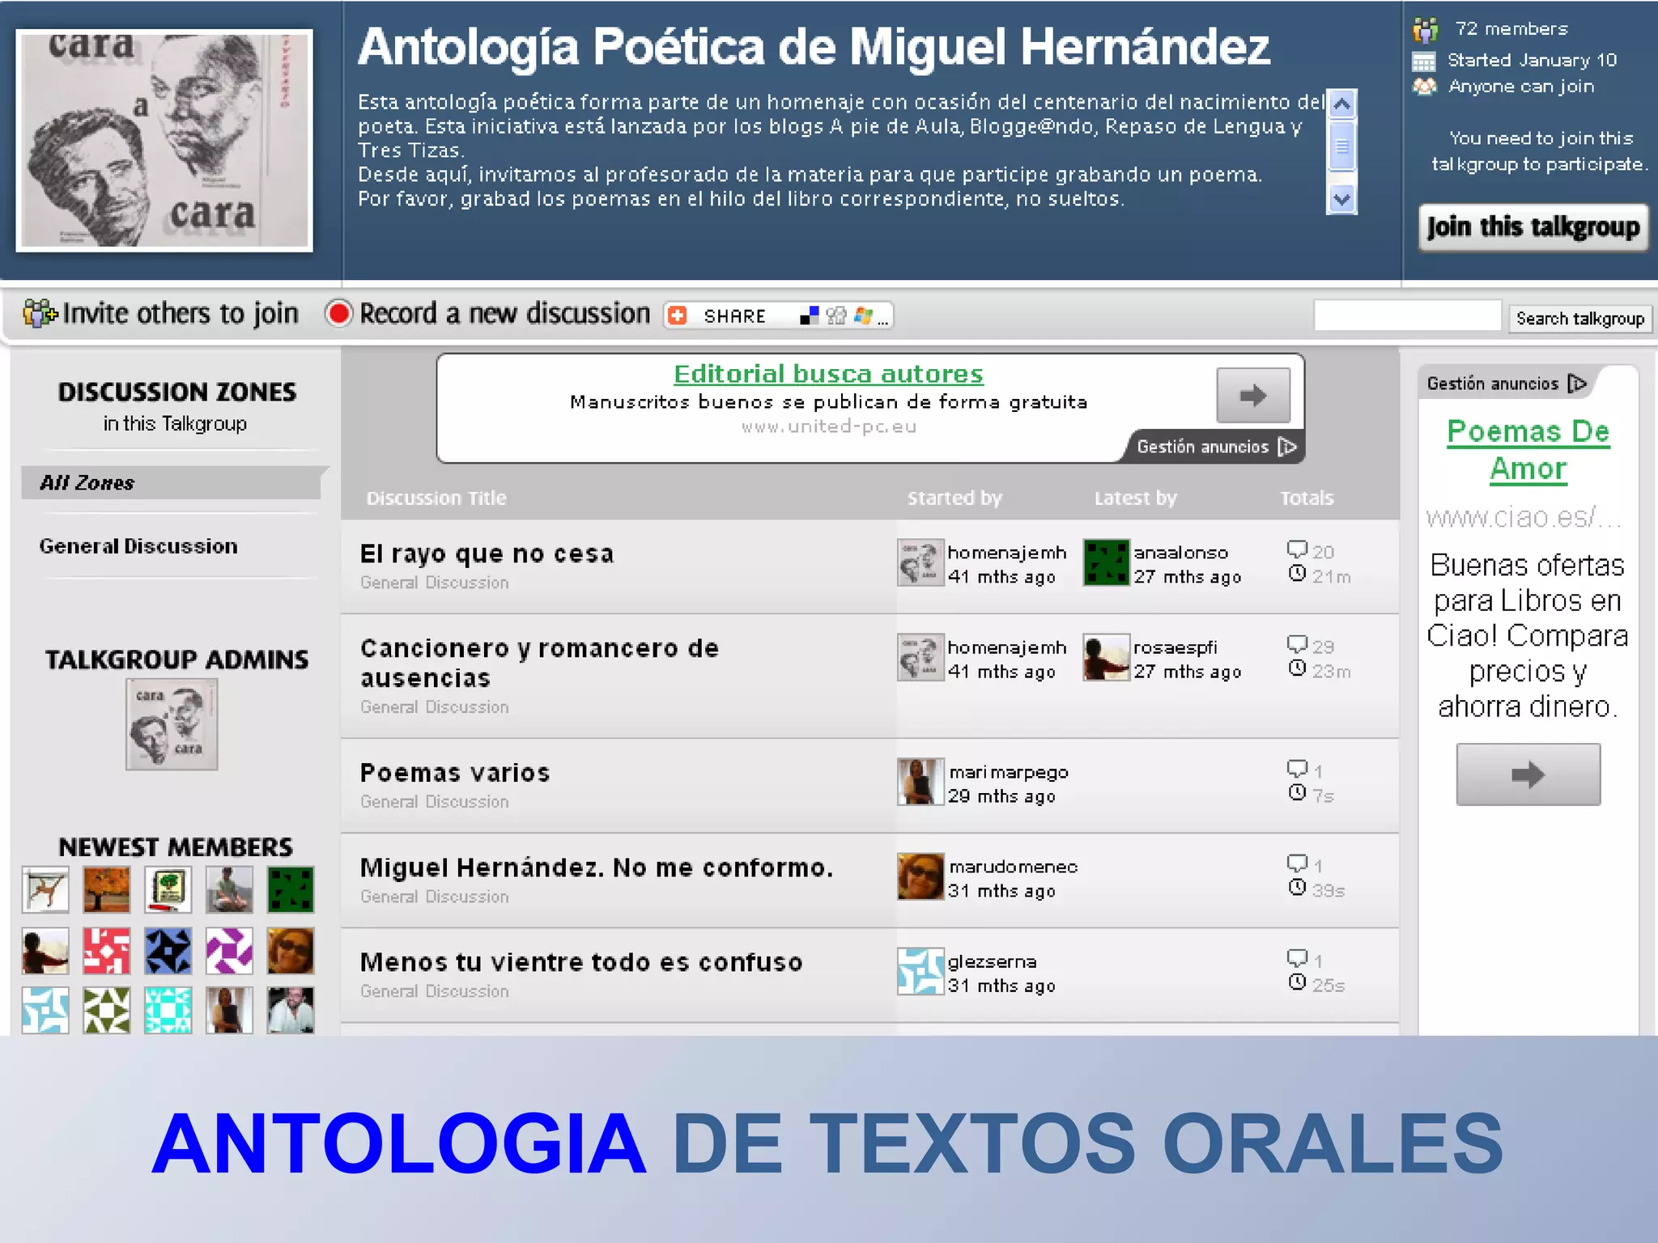Click the glezserna username link
1658x1243 pixels.
[x=992, y=961]
